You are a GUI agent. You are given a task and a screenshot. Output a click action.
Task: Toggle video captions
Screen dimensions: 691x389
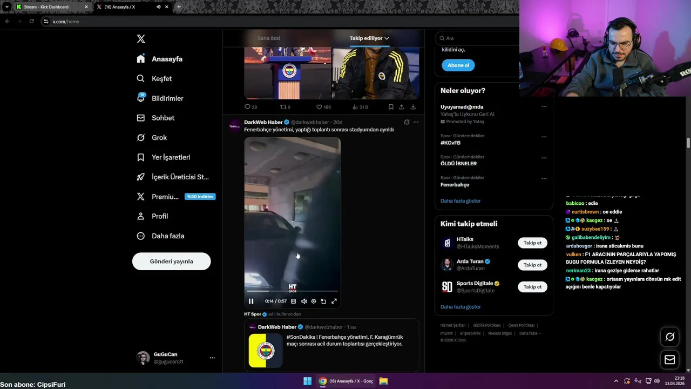[294, 301]
